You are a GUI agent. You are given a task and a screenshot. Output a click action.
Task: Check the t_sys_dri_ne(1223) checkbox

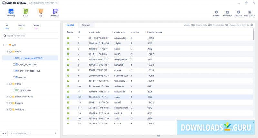(14, 64)
